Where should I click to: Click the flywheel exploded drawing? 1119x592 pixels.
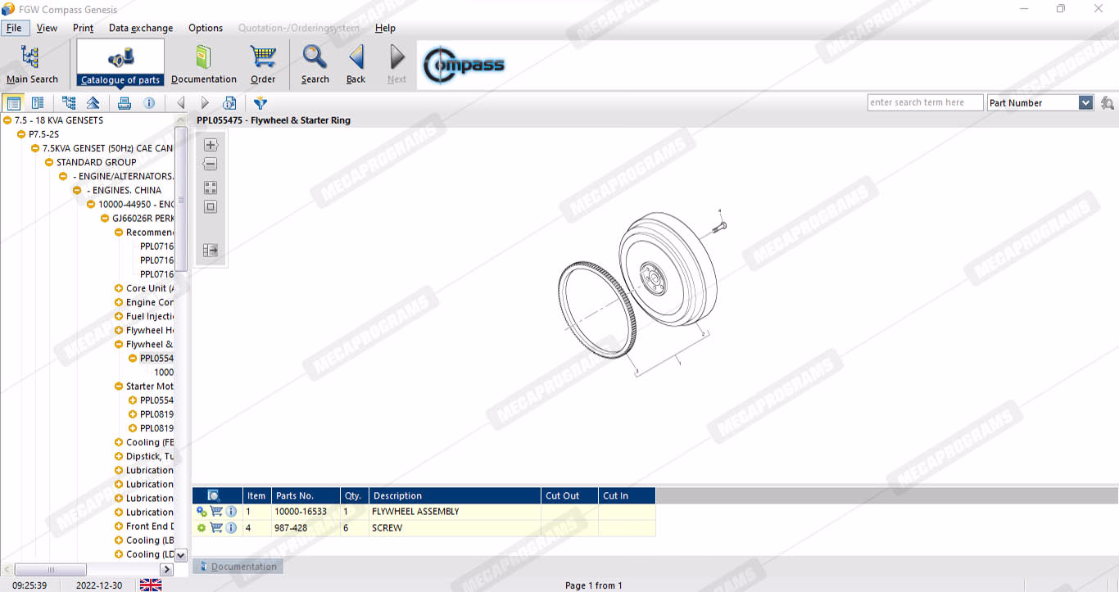coord(641,295)
